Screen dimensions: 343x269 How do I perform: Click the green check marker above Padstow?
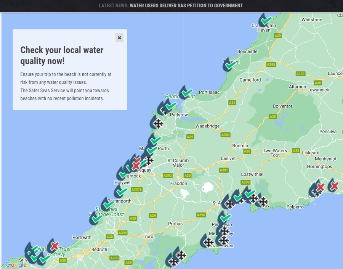[x=170, y=106]
